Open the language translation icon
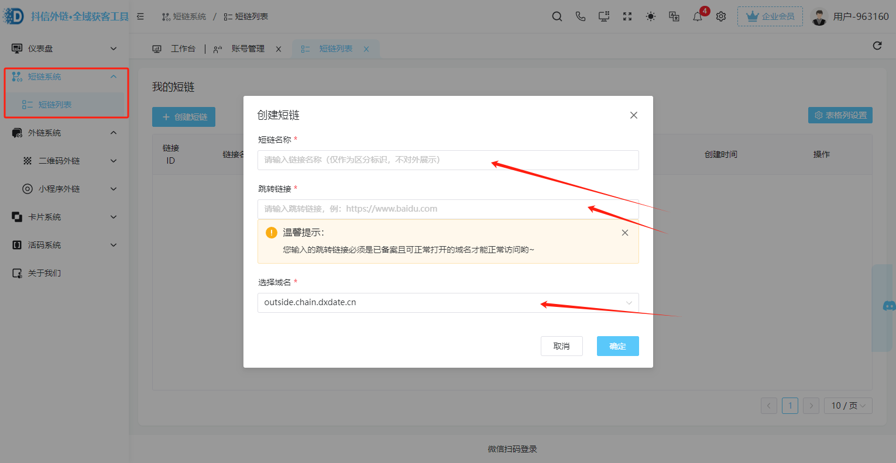This screenshot has width=896, height=463. click(674, 16)
